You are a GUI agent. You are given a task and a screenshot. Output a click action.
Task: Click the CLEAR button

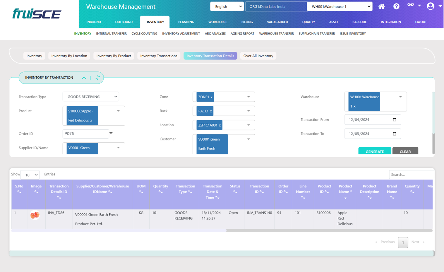[x=405, y=151]
